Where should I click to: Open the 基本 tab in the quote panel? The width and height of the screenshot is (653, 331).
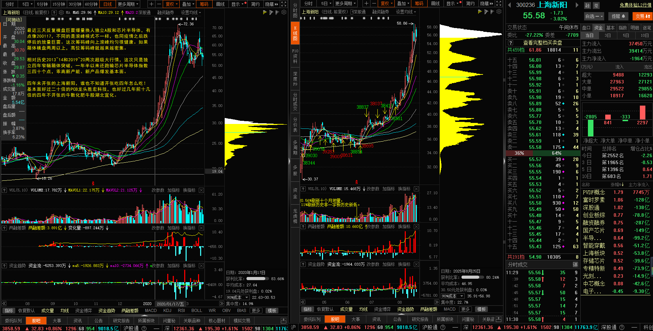click(610, 28)
